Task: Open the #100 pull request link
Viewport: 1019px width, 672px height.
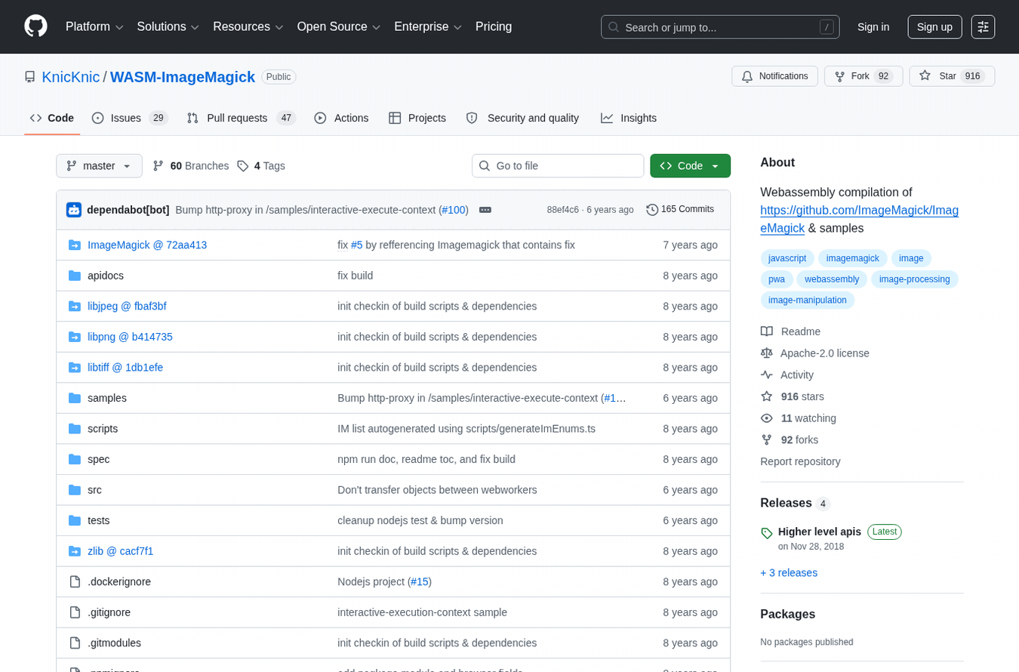Action: tap(454, 210)
